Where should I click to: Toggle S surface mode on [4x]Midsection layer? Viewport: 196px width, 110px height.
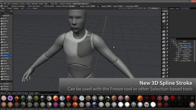tap(180, 55)
